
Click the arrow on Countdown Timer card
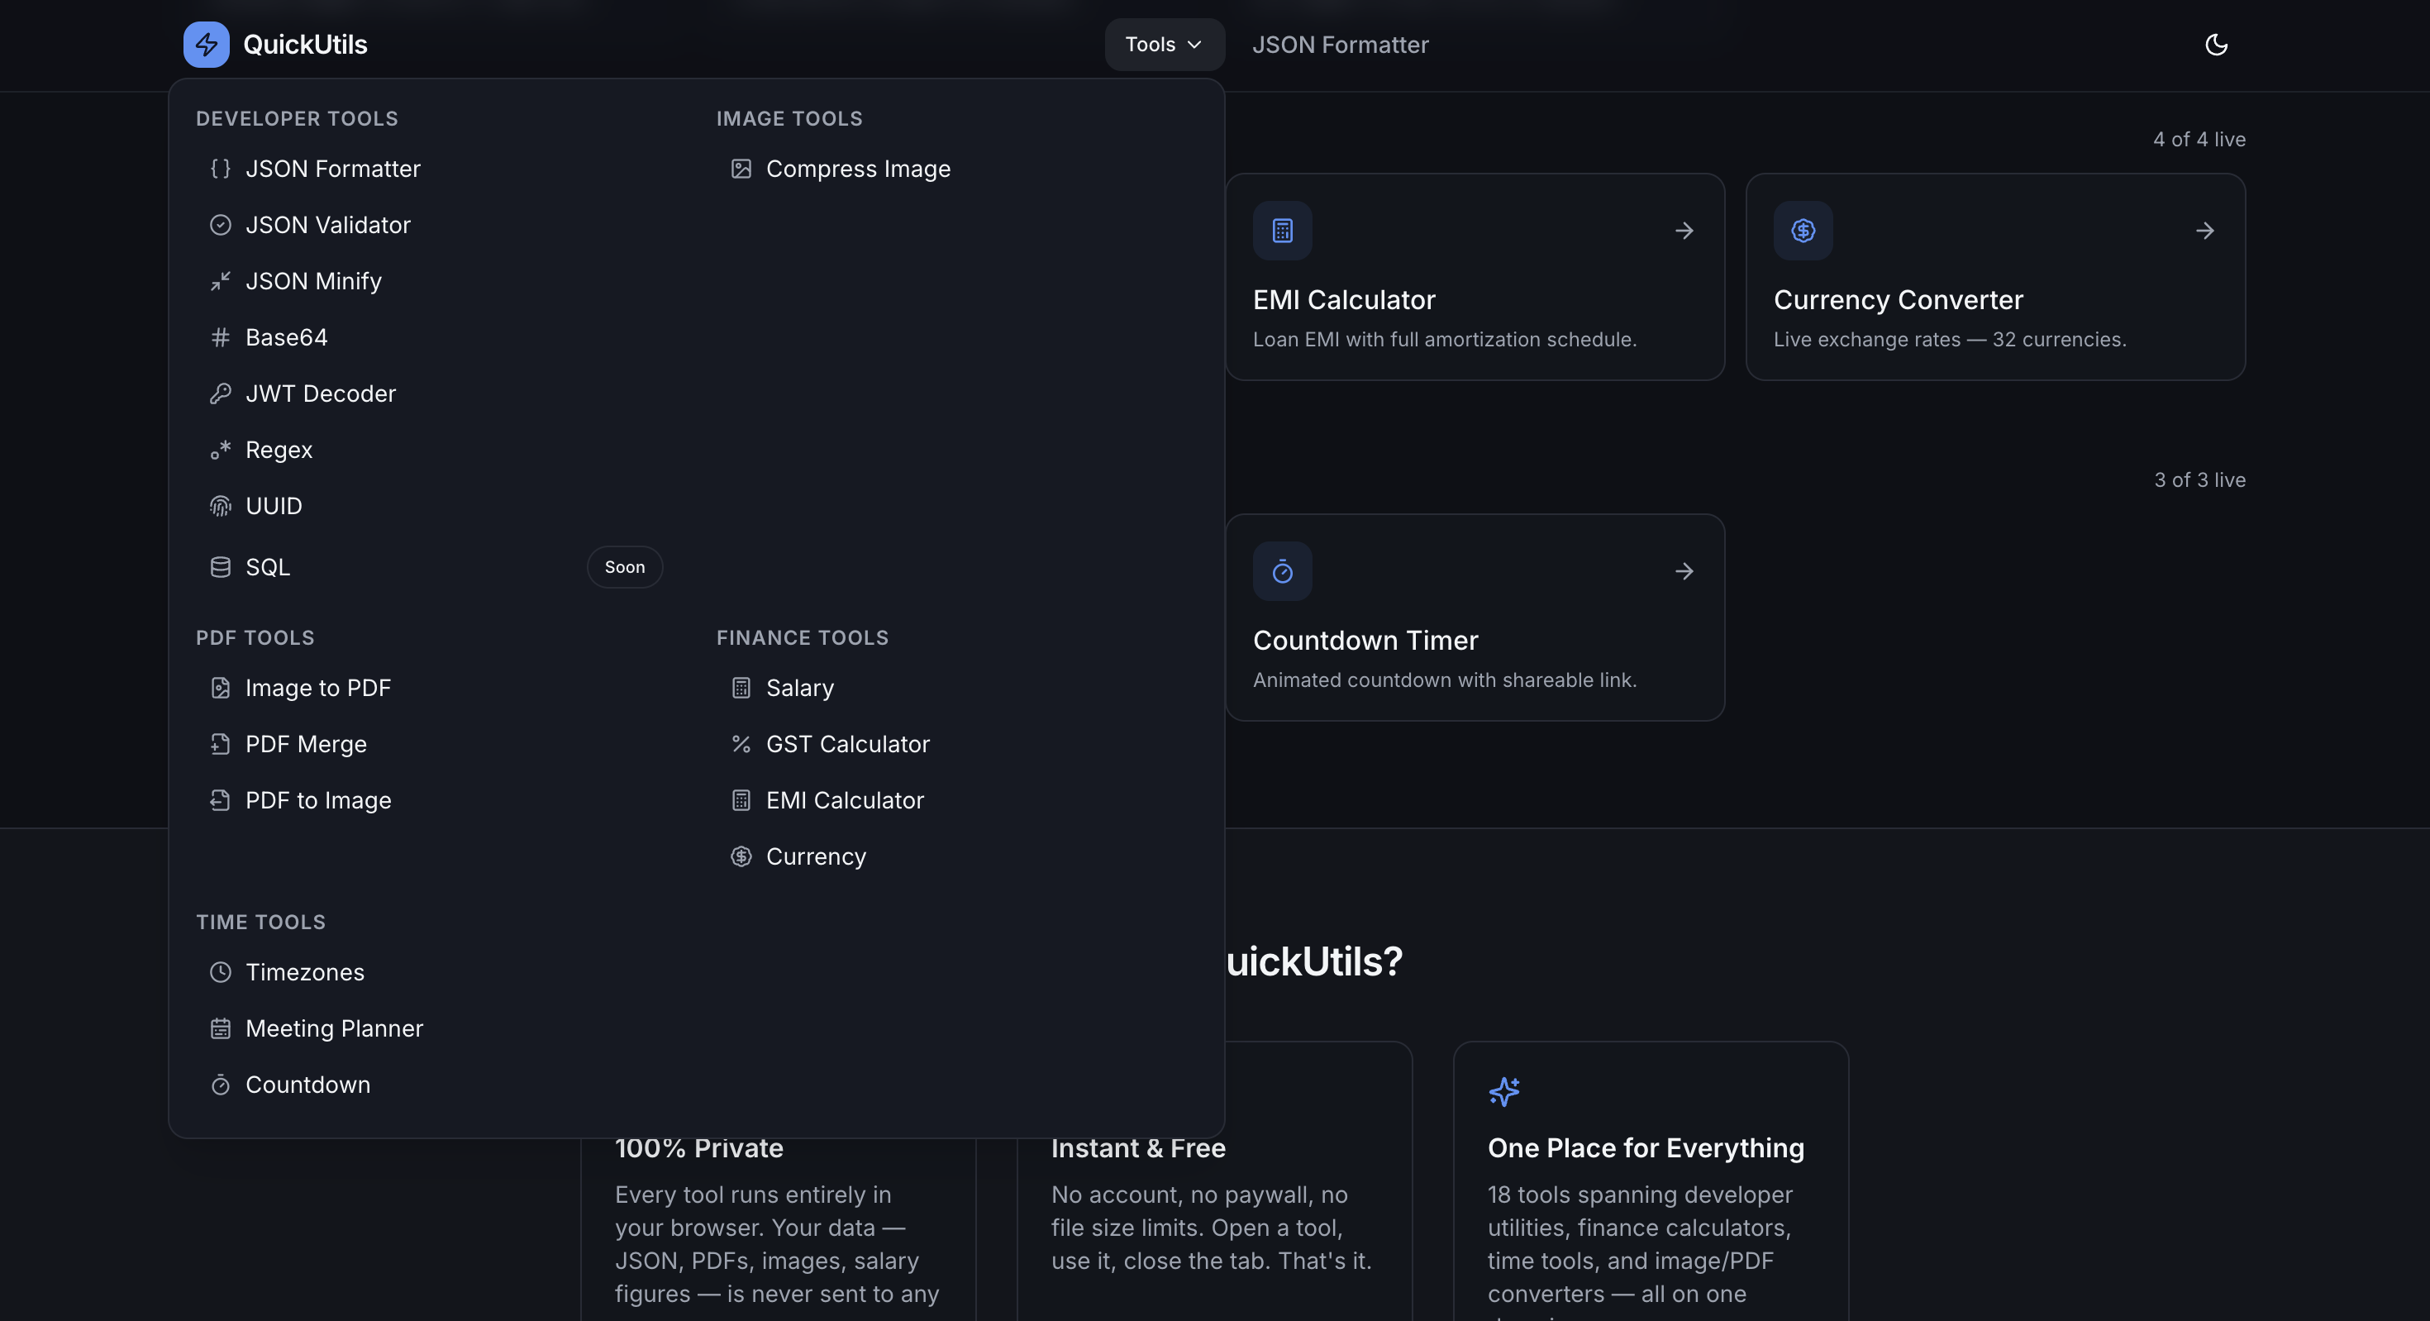tap(1684, 571)
